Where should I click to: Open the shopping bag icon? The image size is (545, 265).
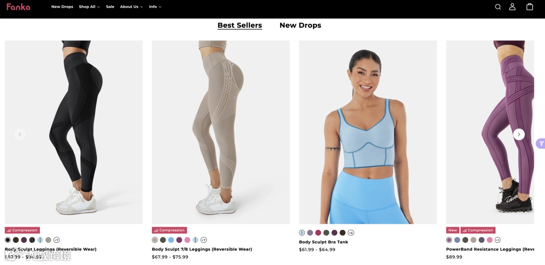530,7
